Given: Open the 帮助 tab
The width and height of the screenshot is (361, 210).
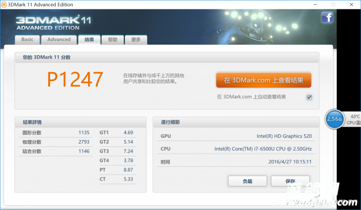Looking at the screenshot, I should [x=113, y=39].
